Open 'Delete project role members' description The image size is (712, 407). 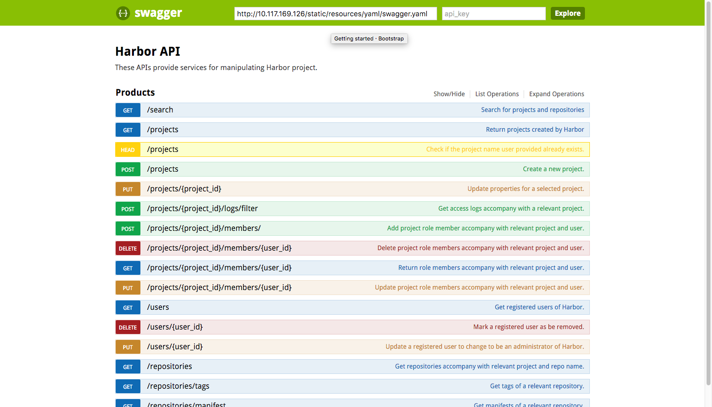[x=481, y=248]
